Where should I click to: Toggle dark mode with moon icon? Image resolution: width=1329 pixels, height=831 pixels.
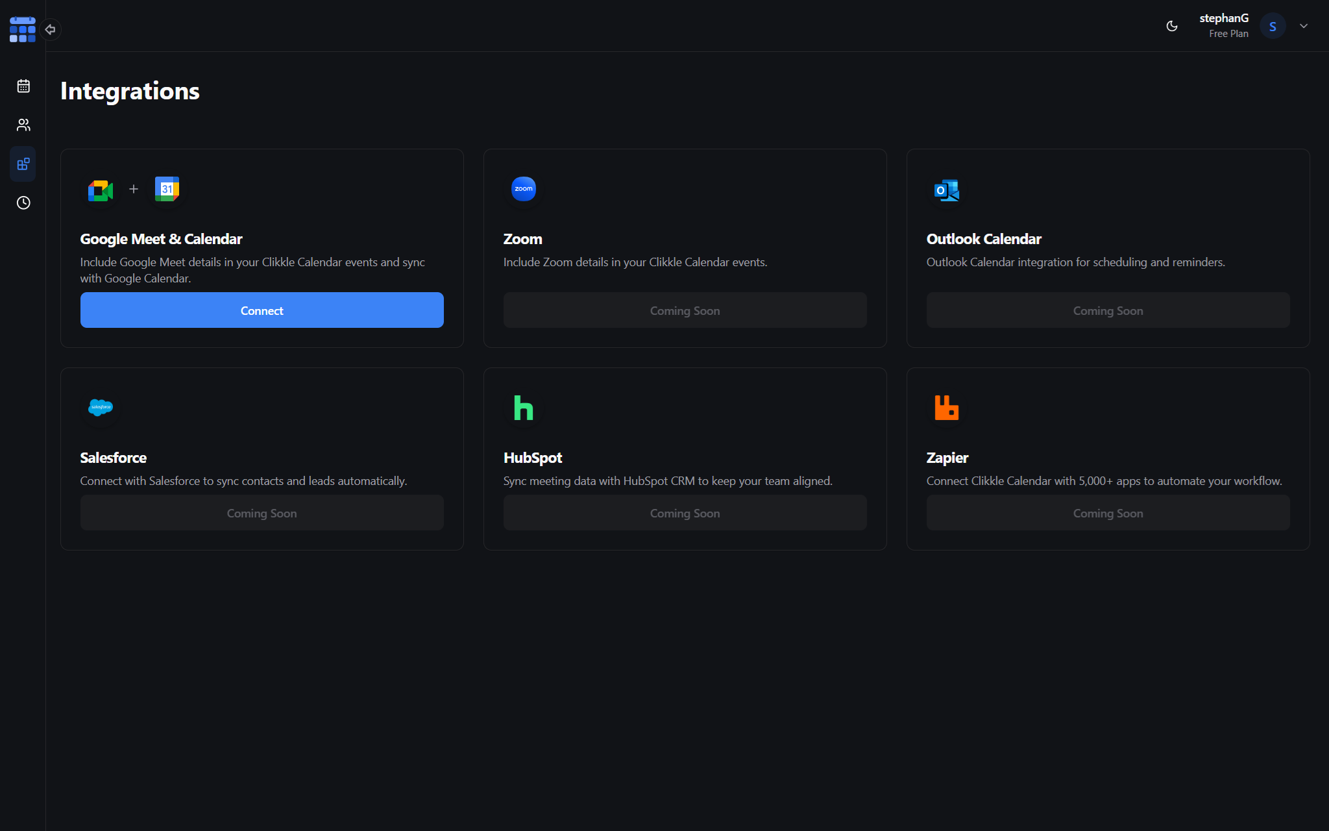click(1172, 26)
